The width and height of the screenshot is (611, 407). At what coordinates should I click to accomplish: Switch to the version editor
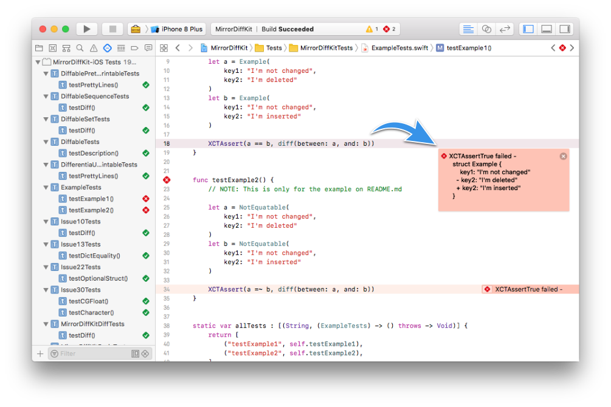point(505,29)
